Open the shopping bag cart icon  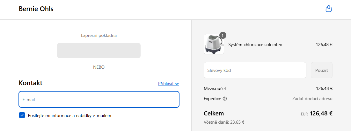329,9
